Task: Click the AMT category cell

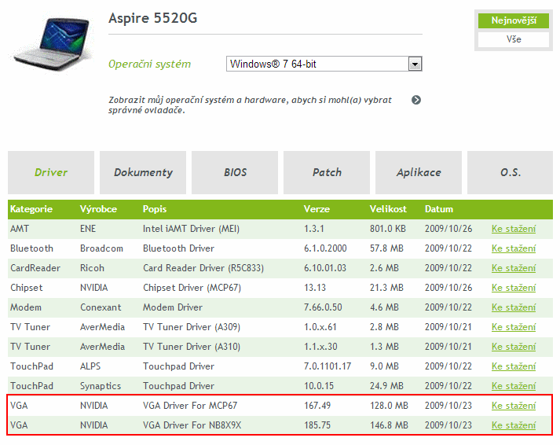Action: 20,229
